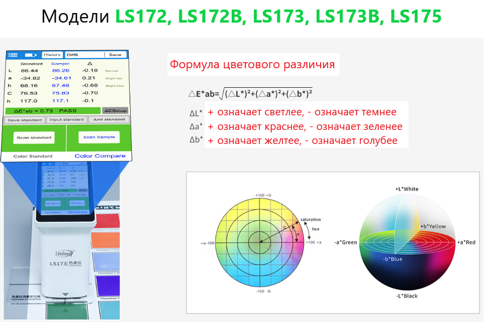The image size is (484, 322).
Task: Click line означает краснее, означает зеленее
Action: (305, 126)
